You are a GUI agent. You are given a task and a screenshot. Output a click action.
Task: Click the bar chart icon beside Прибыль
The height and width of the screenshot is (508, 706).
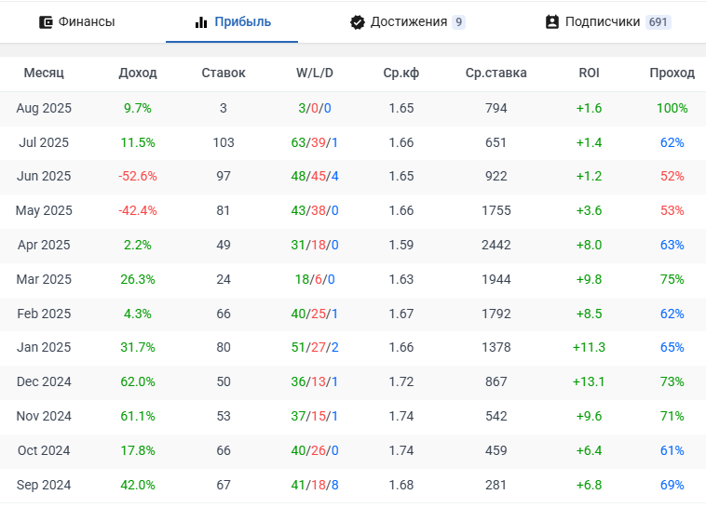tap(201, 22)
